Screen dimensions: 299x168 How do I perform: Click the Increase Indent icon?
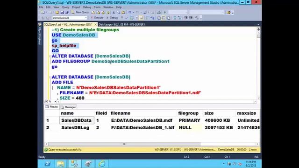click(x=191, y=18)
